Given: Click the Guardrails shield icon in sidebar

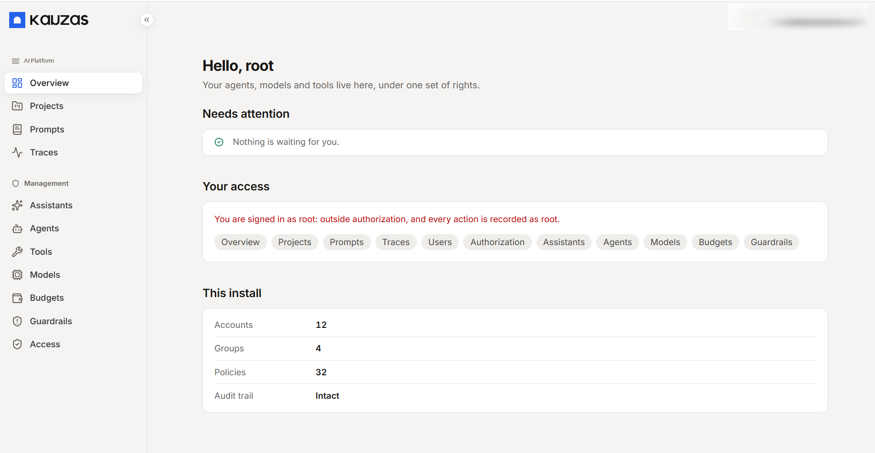Looking at the screenshot, I should pos(17,321).
